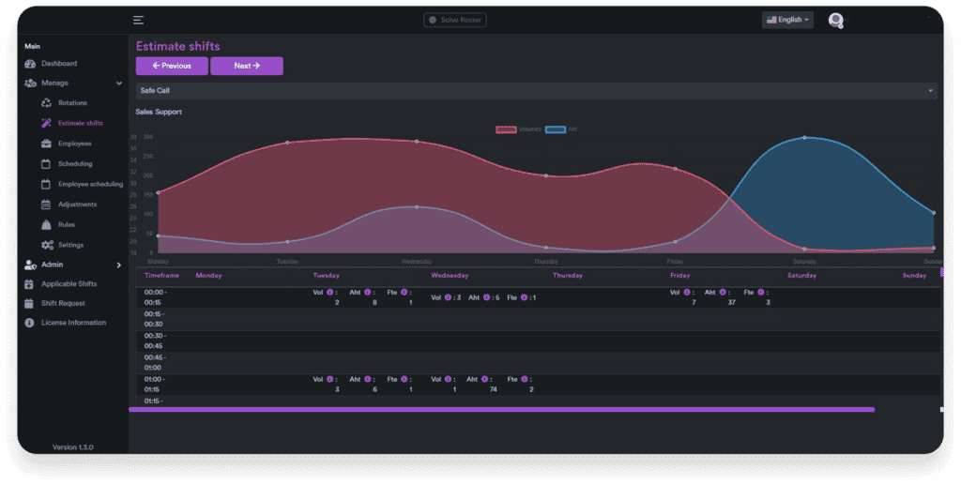Open the English language dropdown
961x485 pixels.
pyautogui.click(x=787, y=20)
